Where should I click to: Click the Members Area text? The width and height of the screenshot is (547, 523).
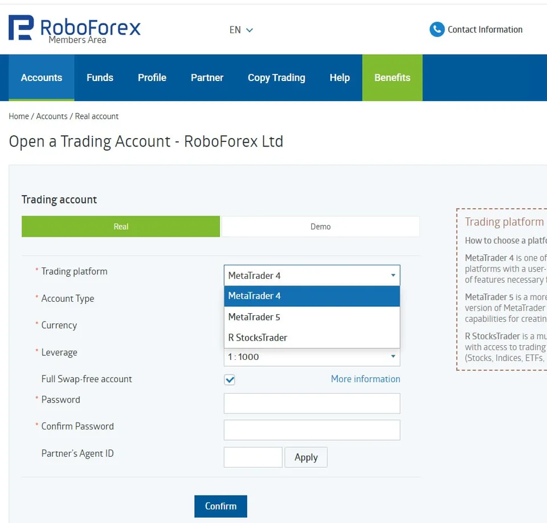coord(77,40)
